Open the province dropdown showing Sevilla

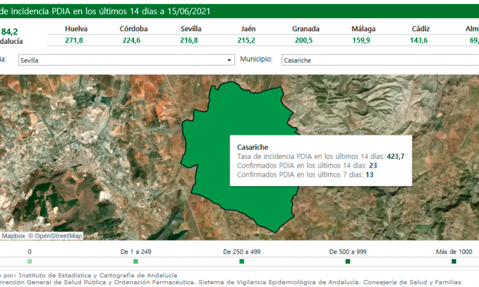(x=125, y=60)
